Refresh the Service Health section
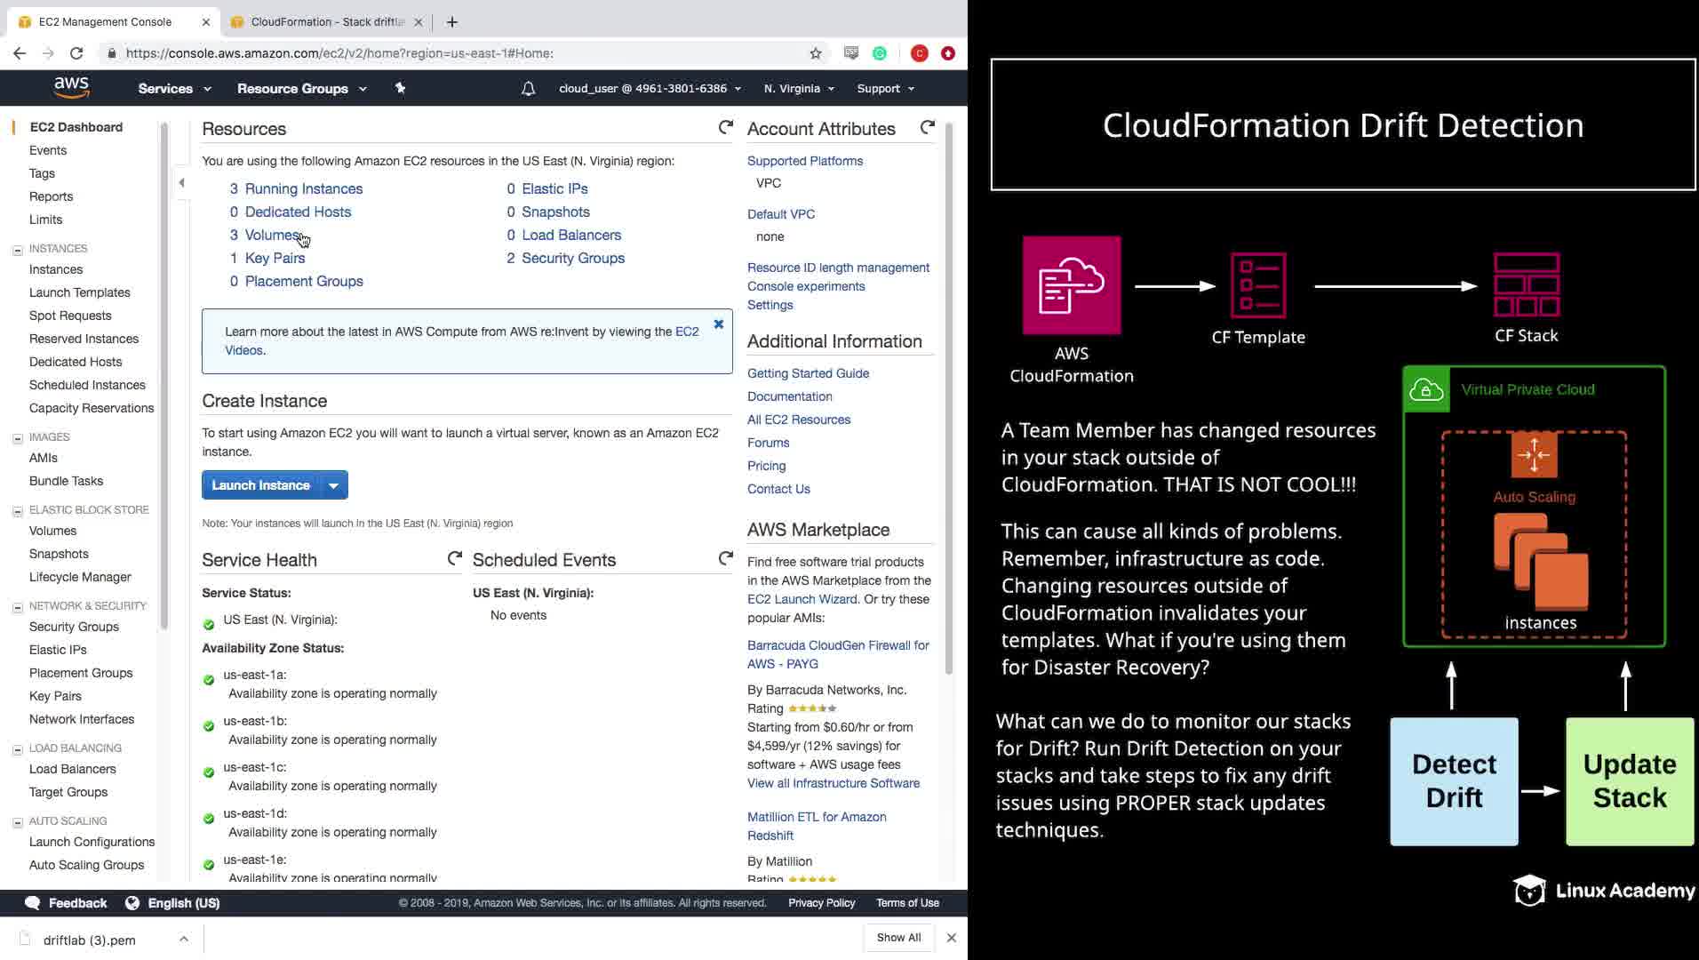This screenshot has width=1699, height=960. click(x=454, y=559)
